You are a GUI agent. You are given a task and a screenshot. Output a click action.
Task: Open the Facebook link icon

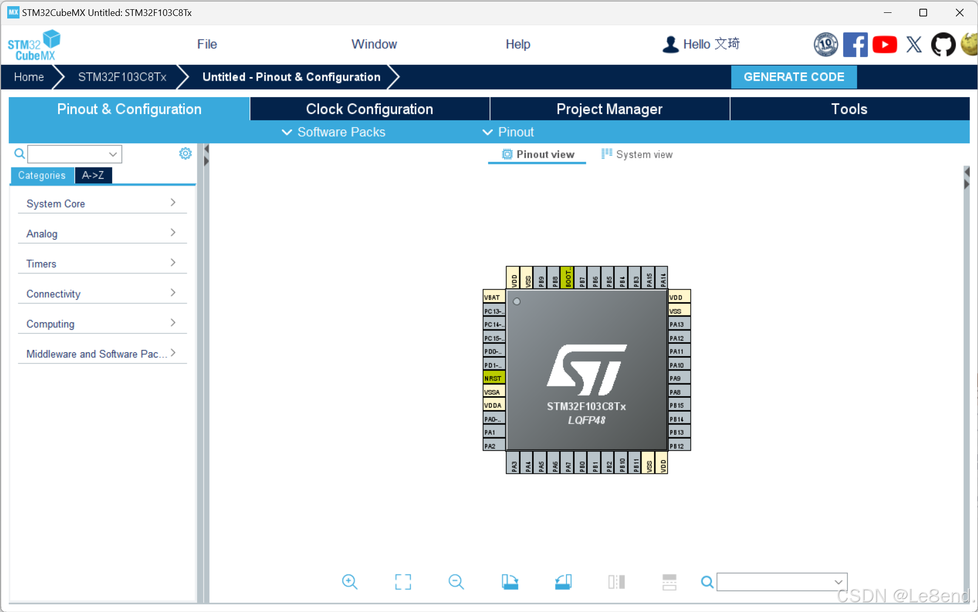855,45
